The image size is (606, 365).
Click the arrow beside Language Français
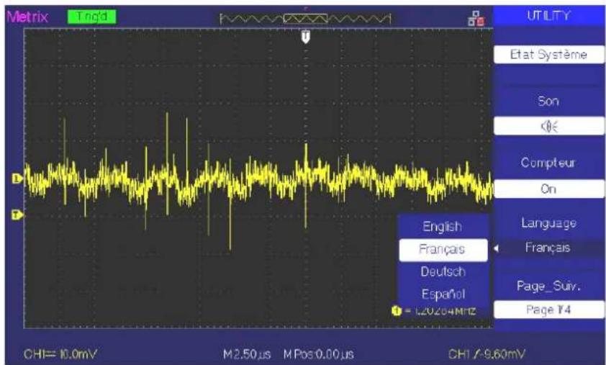[497, 248]
